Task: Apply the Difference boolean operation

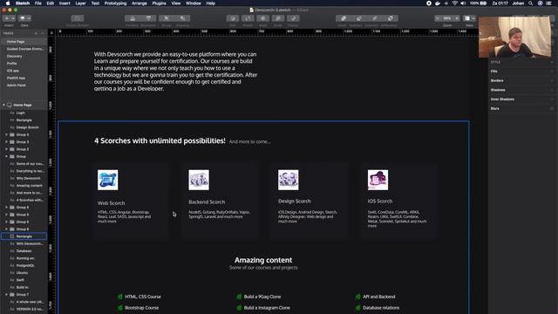Action: (x=391, y=18)
